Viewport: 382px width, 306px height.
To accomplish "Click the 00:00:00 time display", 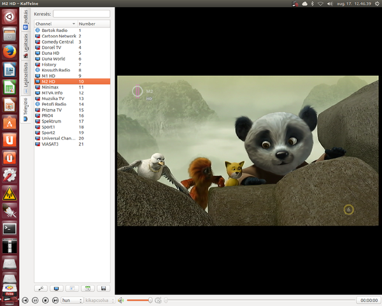I will click(369, 300).
